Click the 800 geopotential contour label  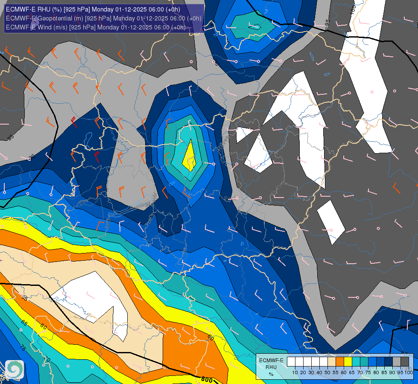coord(207,379)
